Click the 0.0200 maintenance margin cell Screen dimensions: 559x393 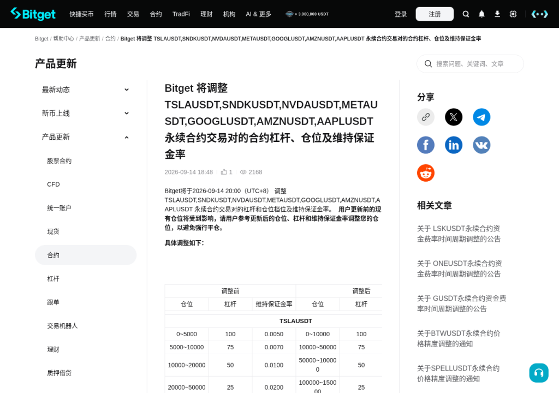tap(274, 388)
